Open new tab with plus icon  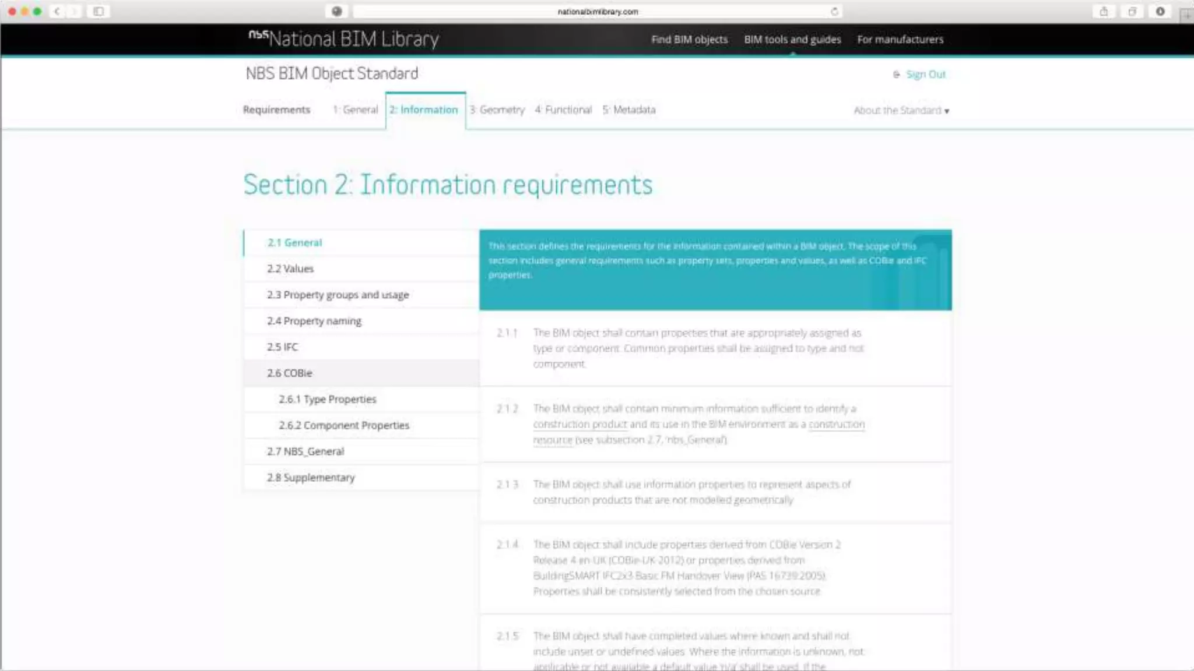coord(1186,15)
